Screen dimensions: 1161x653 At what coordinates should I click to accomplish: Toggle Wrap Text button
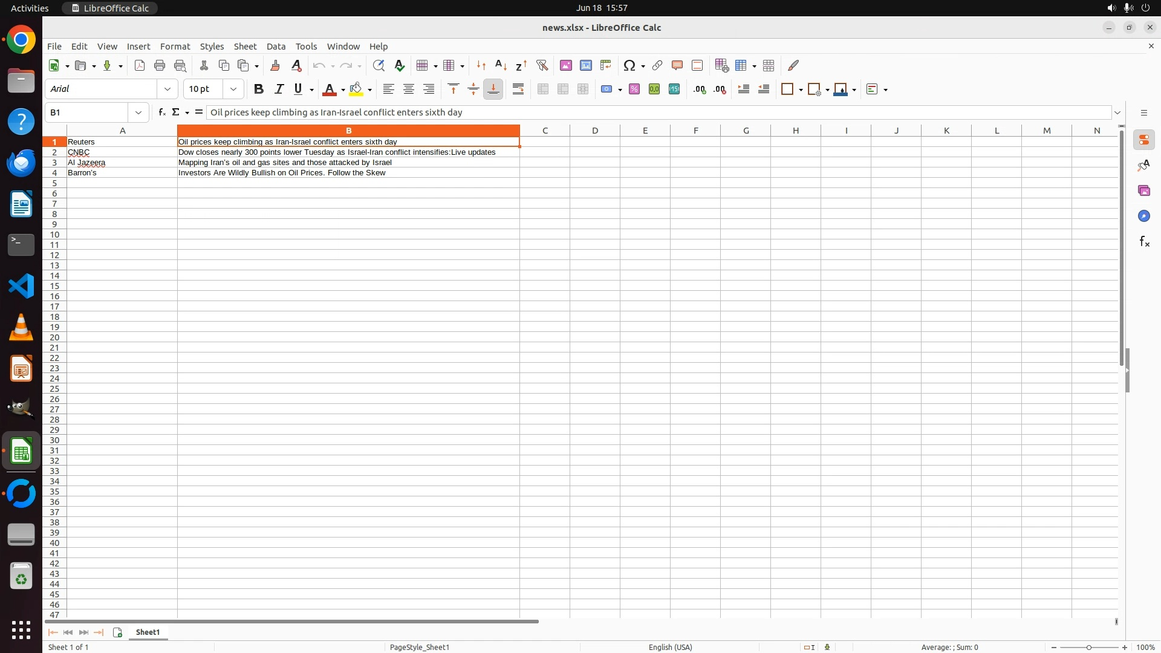coord(518,89)
